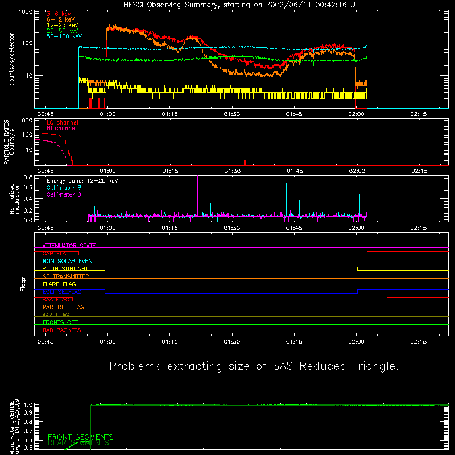Viewport: 455px width, 455px height.
Task: Click the 01:15 tick label under modulation panel
Action: 169,228
